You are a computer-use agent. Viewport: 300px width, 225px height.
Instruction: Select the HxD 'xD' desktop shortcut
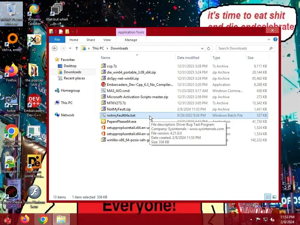pos(34,42)
